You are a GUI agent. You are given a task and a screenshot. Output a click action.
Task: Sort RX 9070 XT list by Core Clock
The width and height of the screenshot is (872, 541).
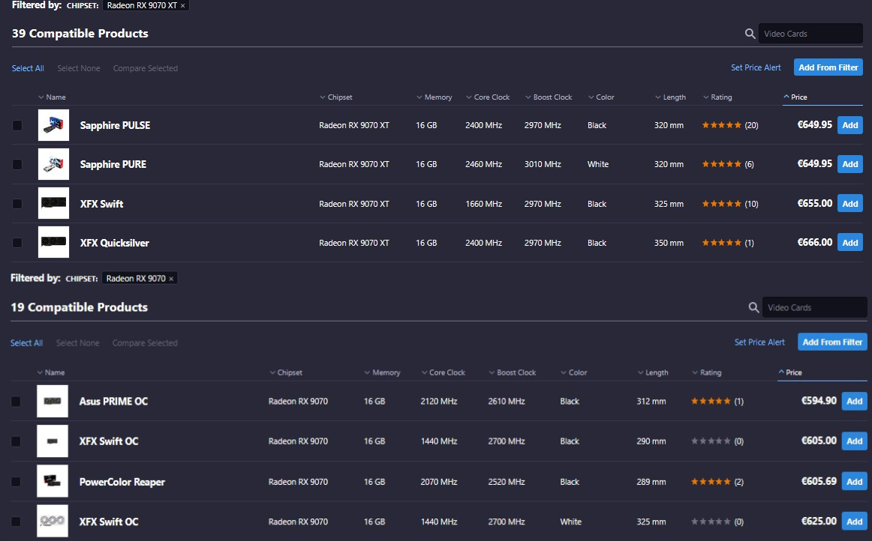[x=488, y=97]
